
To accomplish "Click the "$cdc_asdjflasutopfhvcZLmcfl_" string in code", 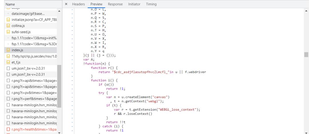I will [x=140, y=72].
